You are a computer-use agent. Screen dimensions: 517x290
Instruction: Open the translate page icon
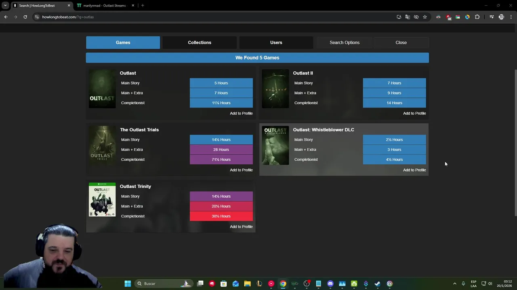tap(408, 17)
